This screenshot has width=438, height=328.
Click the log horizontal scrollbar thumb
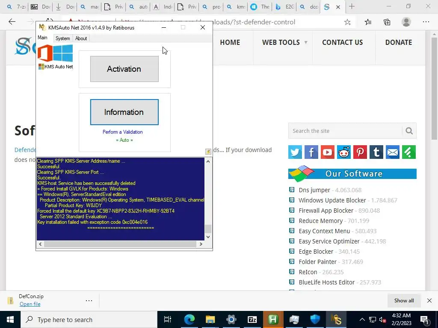click(x=120, y=244)
